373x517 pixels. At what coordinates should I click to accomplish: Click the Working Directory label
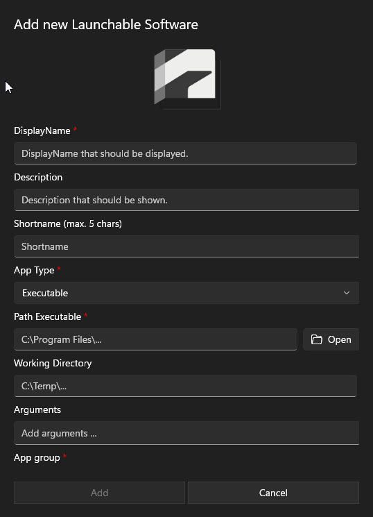click(53, 364)
